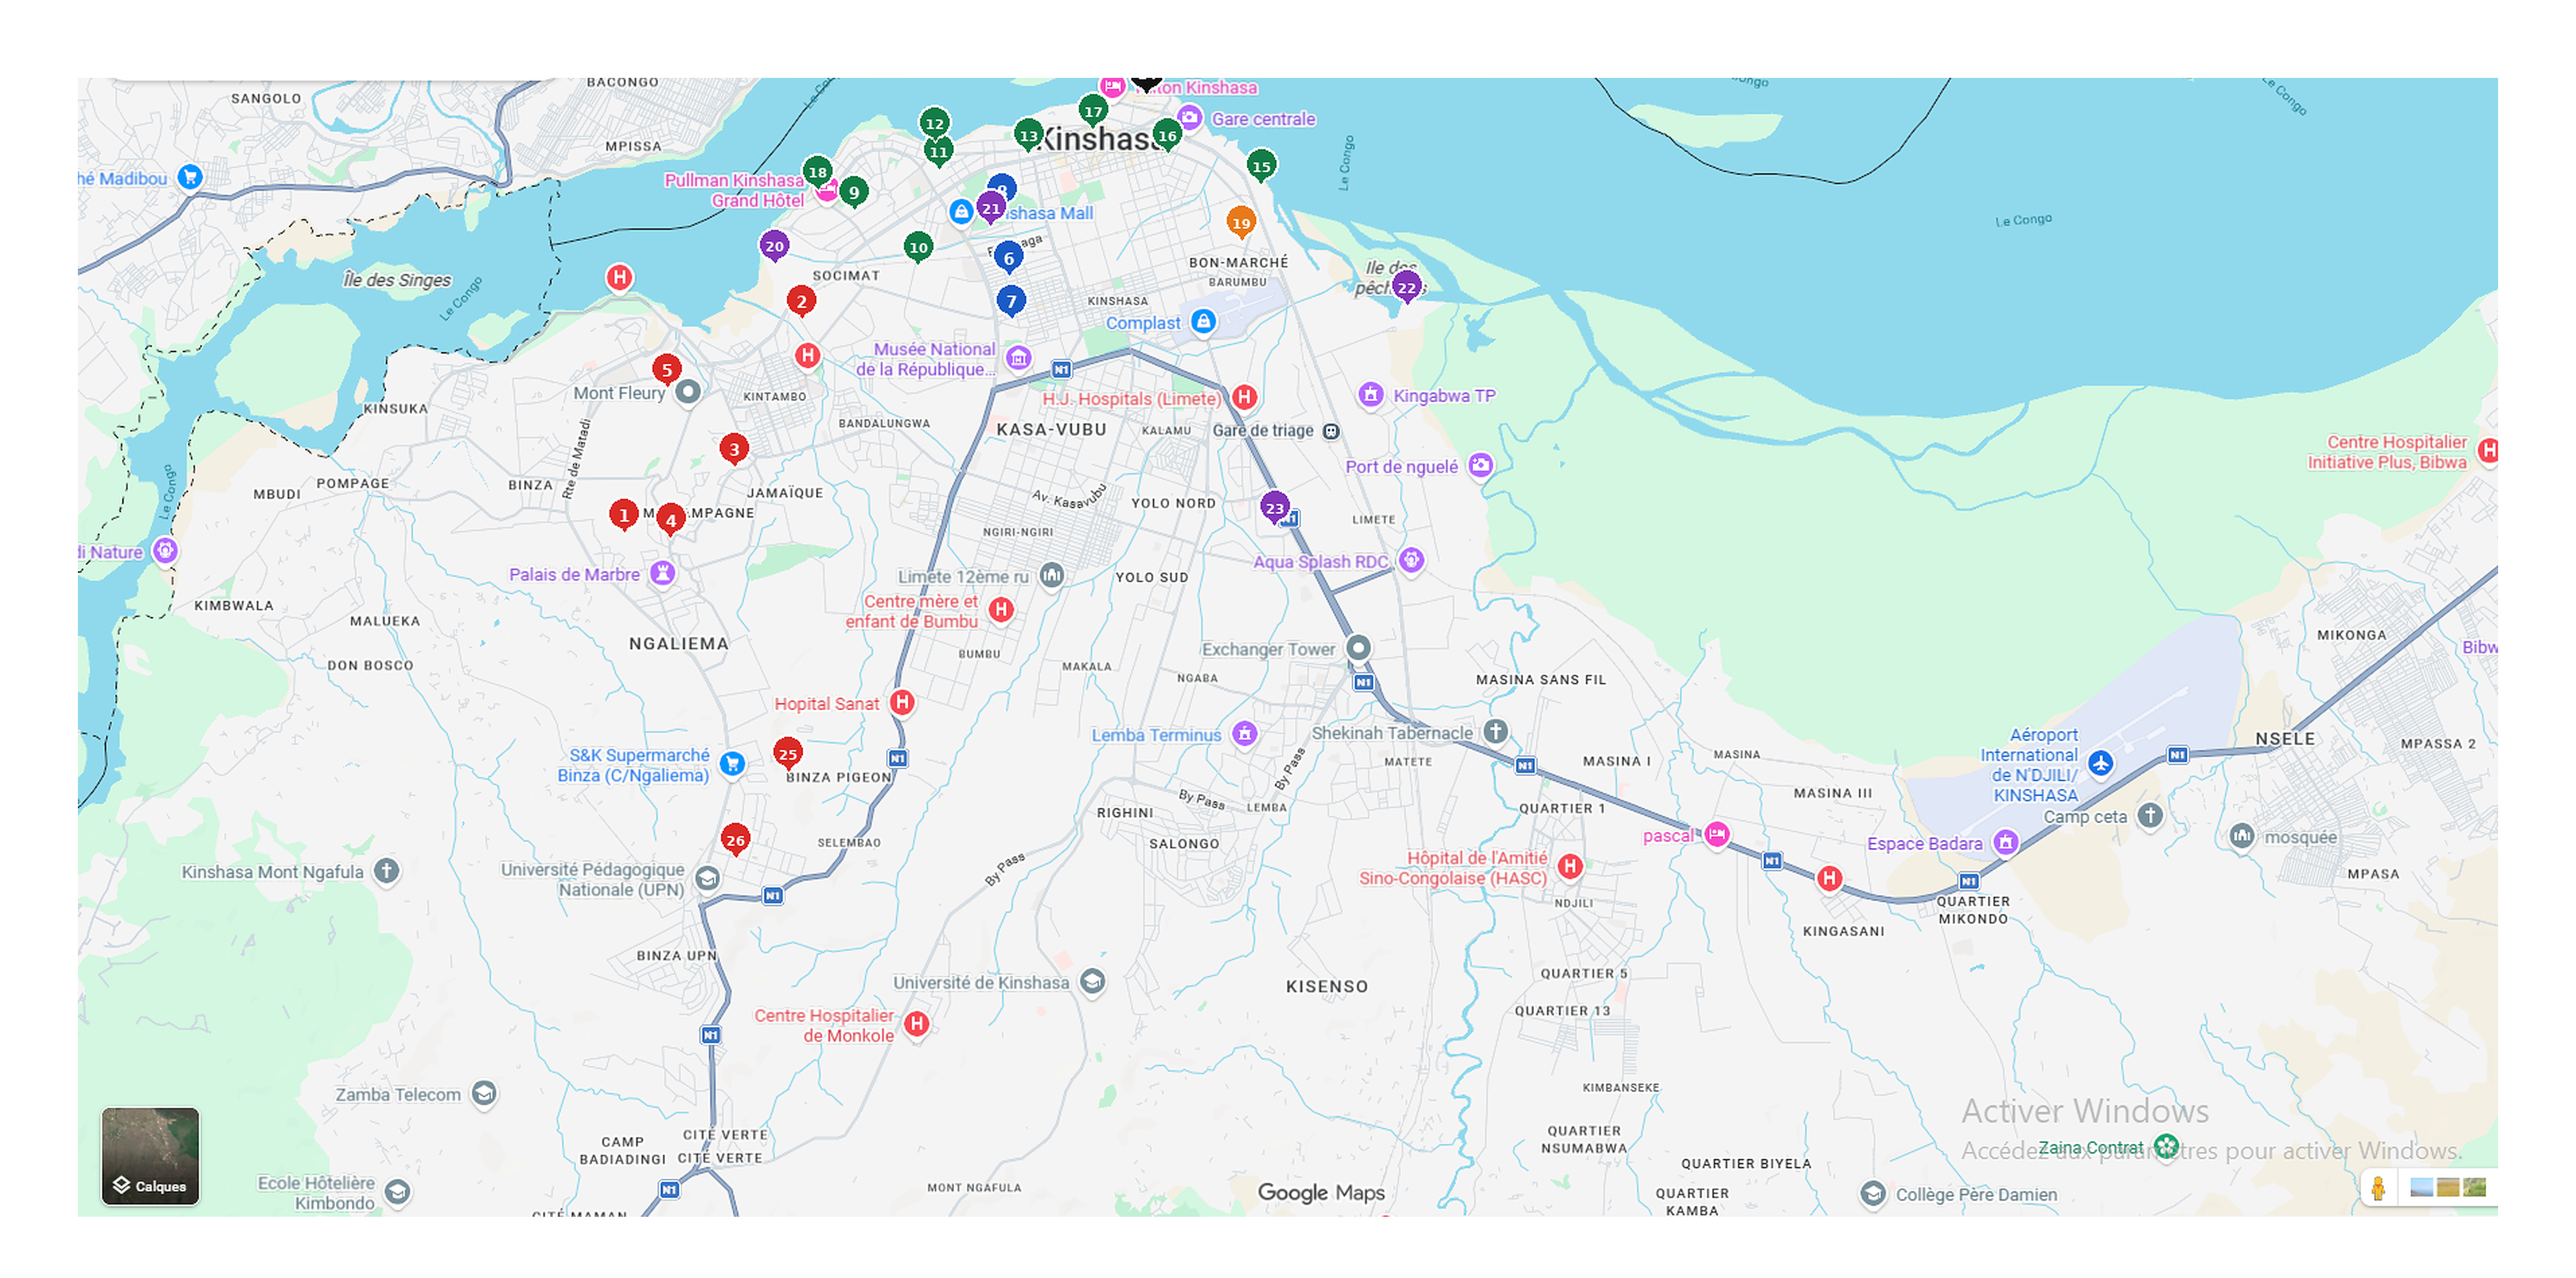Viewport: 2576px width, 1278px height.
Task: Open the Espace Badara icon
Action: pos(2005,843)
